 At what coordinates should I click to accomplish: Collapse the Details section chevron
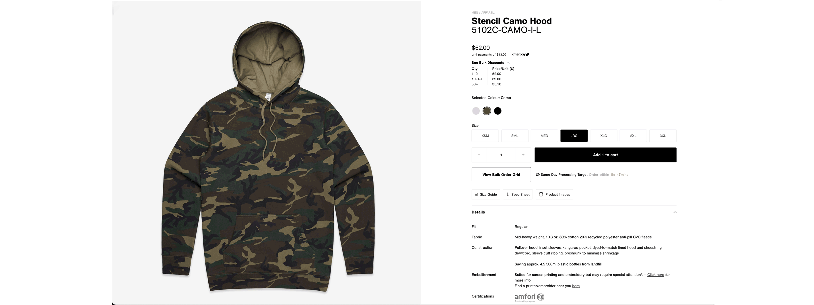[x=675, y=212]
